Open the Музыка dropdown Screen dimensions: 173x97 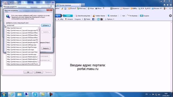(x=125, y=8)
